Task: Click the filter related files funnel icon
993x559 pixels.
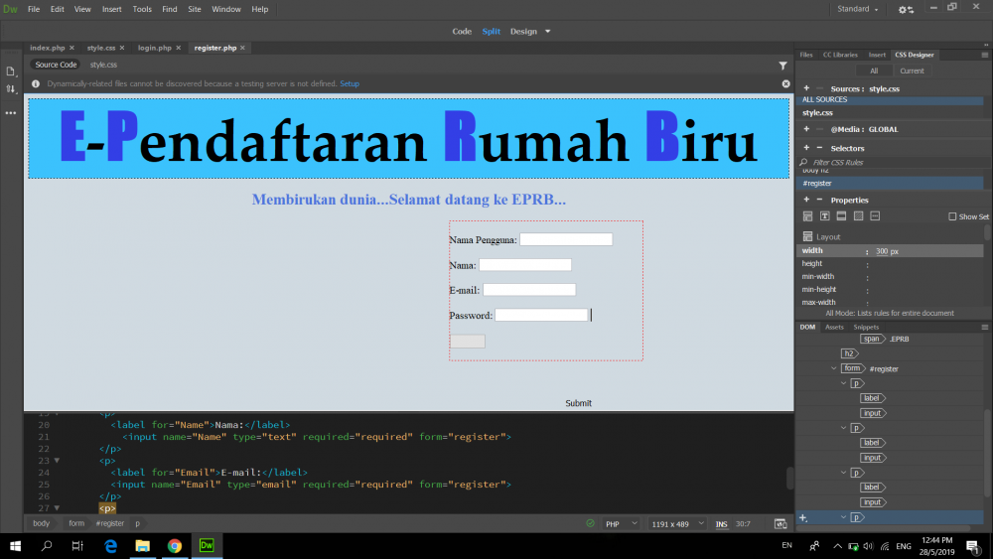Action: tap(782, 66)
